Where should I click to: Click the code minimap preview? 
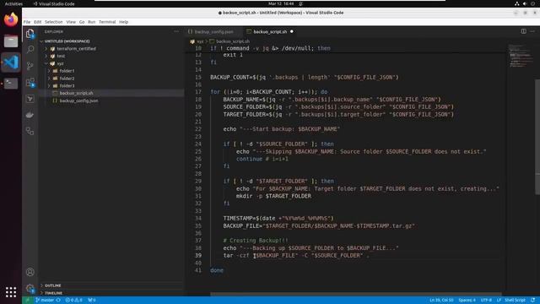pos(520,56)
